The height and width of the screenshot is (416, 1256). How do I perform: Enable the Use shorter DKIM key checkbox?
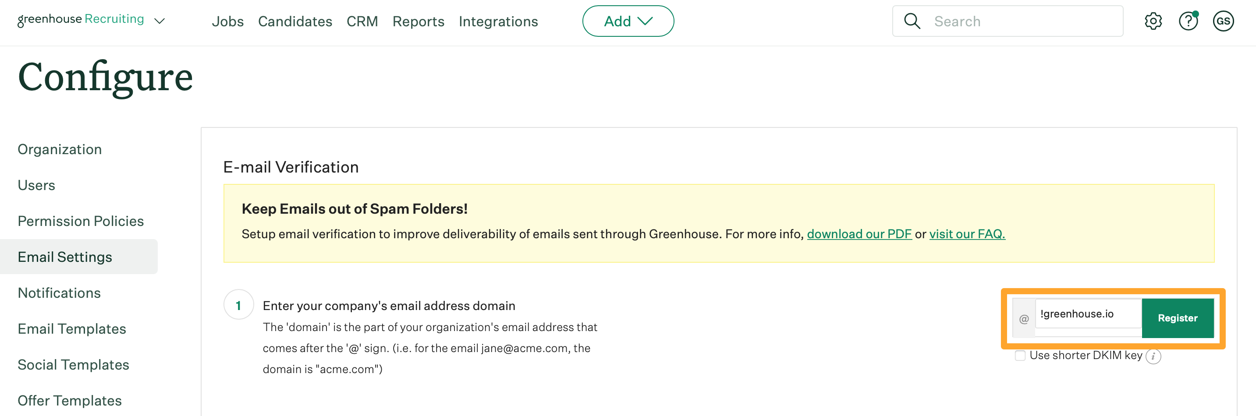point(1020,356)
